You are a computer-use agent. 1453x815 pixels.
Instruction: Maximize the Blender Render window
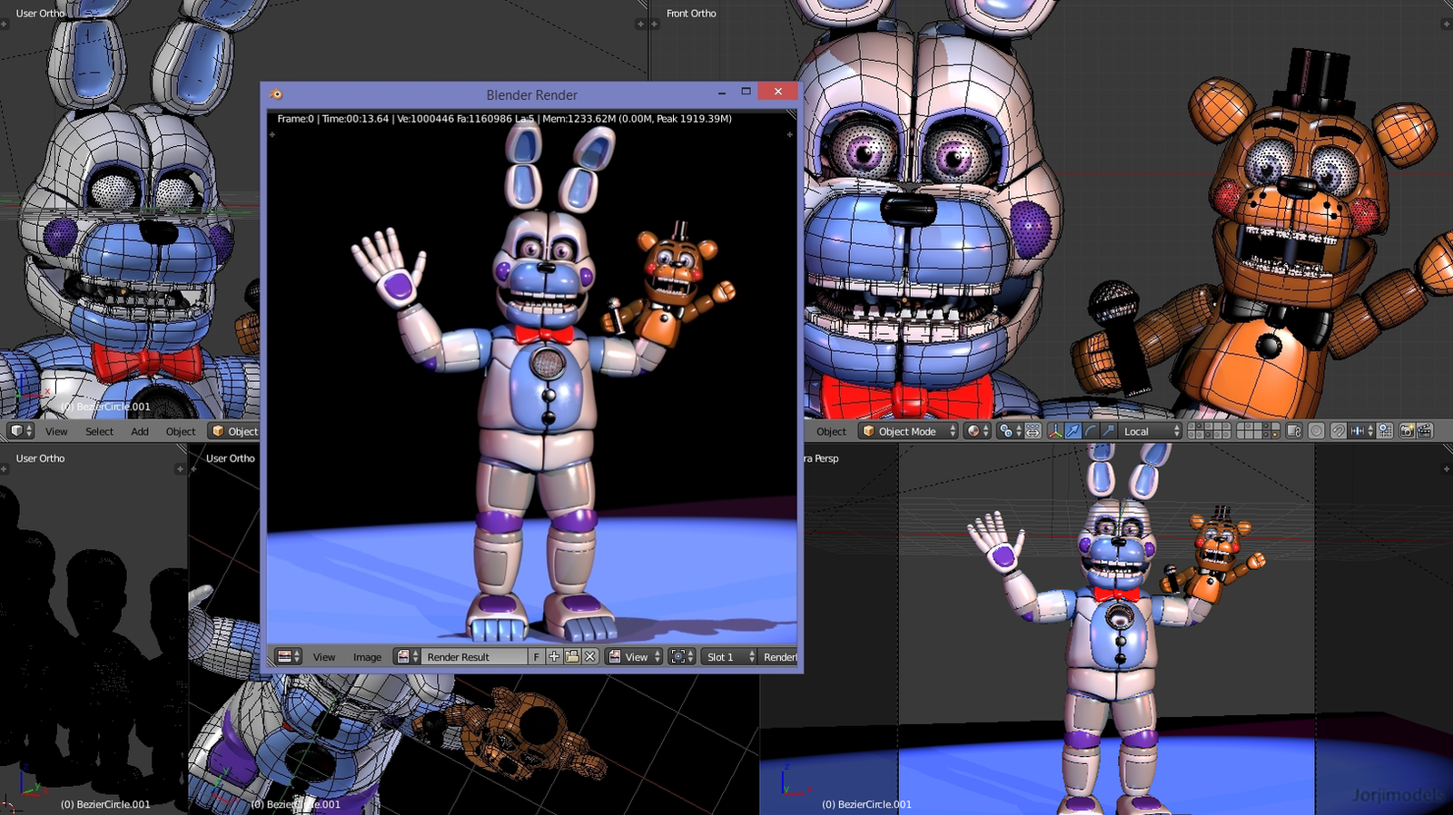click(746, 92)
